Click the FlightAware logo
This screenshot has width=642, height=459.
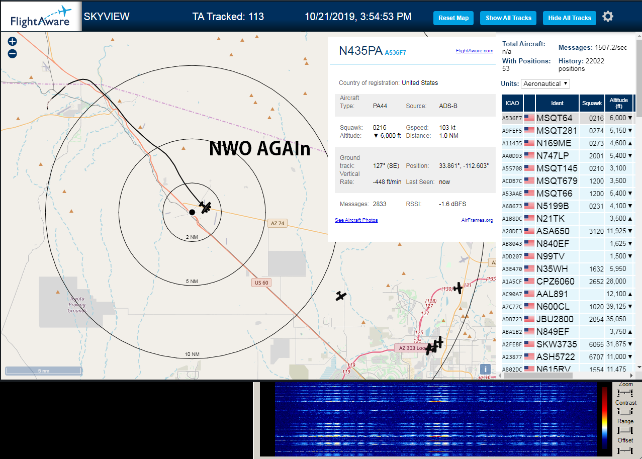pyautogui.click(x=41, y=17)
